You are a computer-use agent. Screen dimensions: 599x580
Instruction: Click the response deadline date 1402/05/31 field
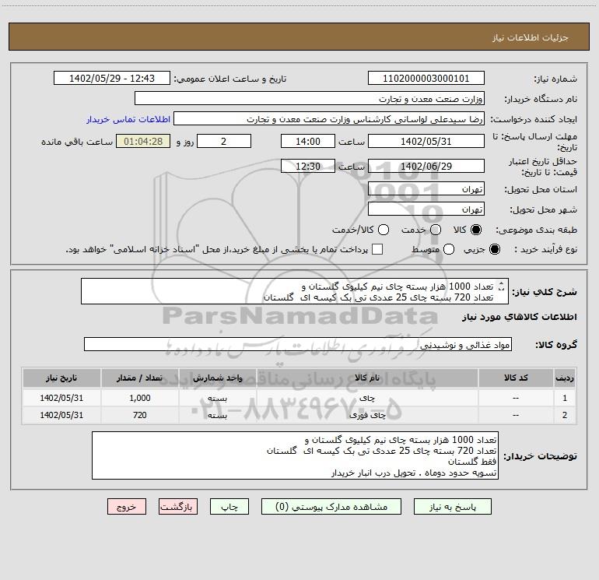426,141
